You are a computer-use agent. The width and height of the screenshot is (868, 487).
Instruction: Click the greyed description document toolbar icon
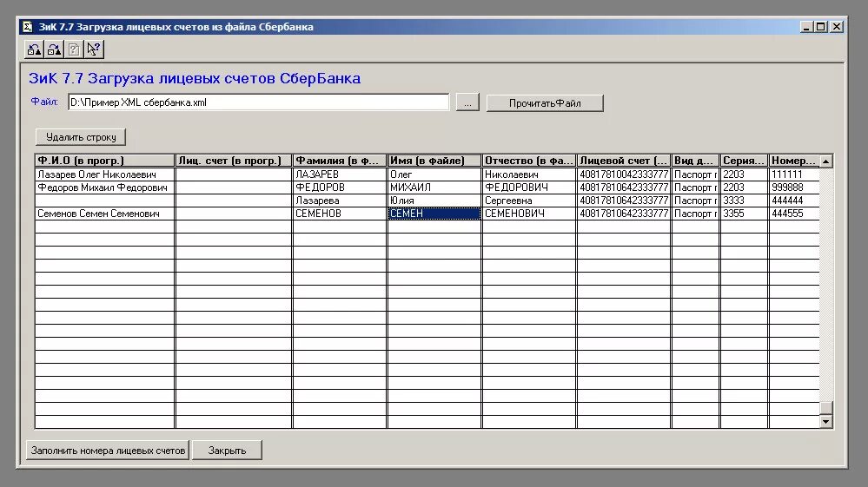click(x=74, y=49)
